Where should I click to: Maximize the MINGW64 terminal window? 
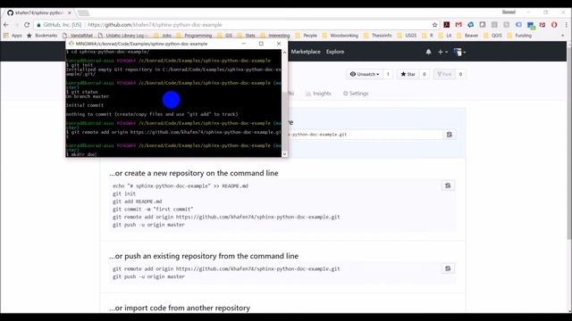[x=261, y=44]
